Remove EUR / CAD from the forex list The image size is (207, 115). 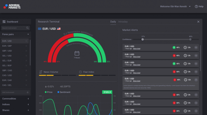pyautogui.click(x=26, y=80)
